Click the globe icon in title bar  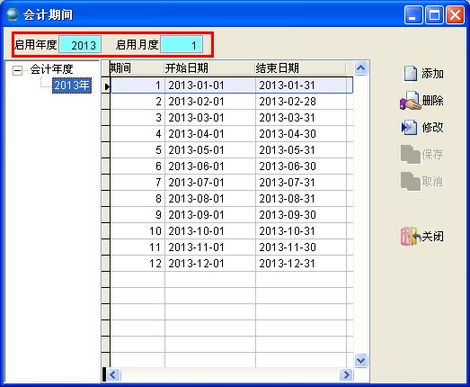click(13, 14)
